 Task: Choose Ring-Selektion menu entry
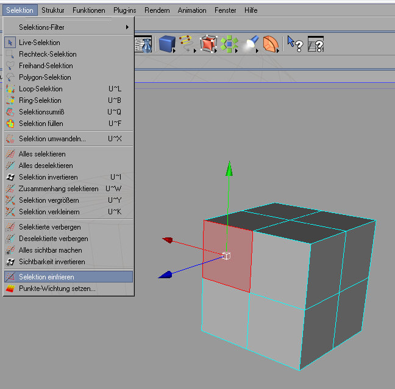(68, 100)
